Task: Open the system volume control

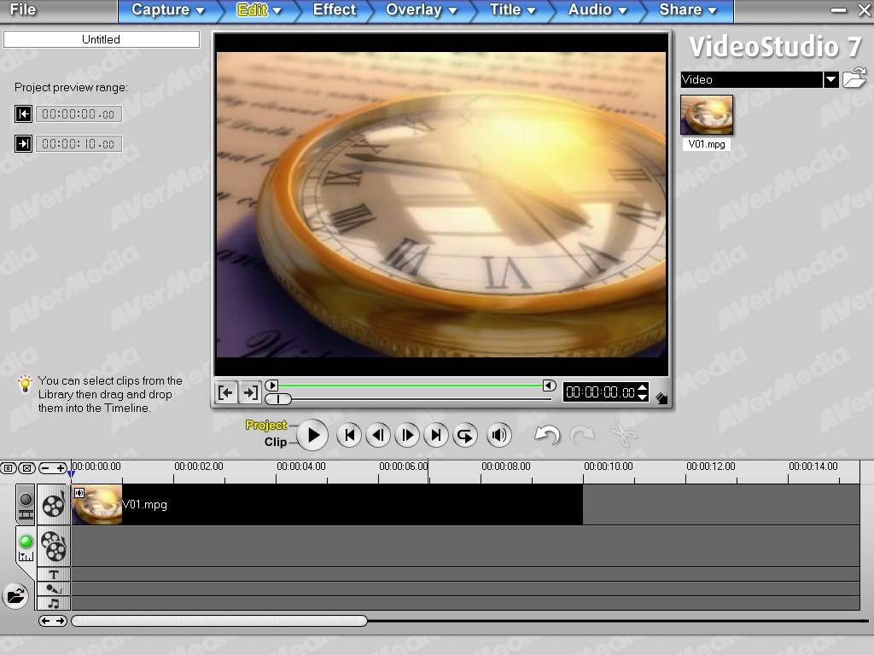Action: (499, 435)
